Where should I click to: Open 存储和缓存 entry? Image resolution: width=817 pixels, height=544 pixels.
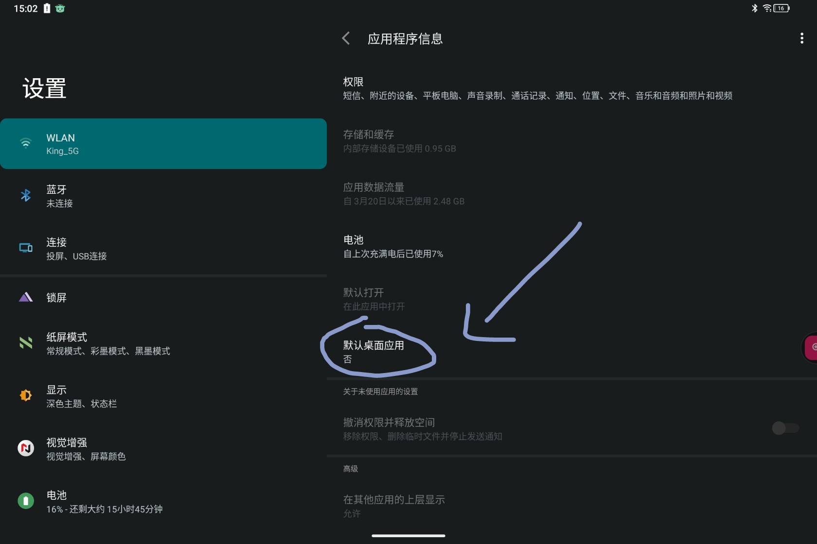click(572, 141)
